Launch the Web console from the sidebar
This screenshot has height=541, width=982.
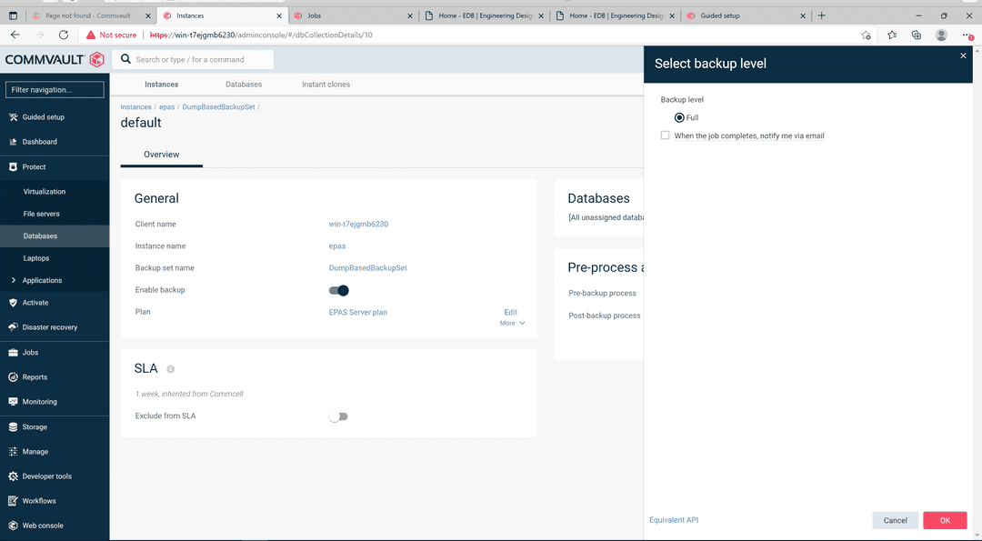point(44,525)
